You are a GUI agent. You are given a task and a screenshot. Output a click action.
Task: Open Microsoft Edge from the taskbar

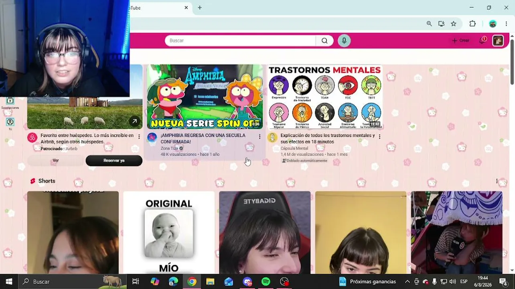tap(173, 281)
